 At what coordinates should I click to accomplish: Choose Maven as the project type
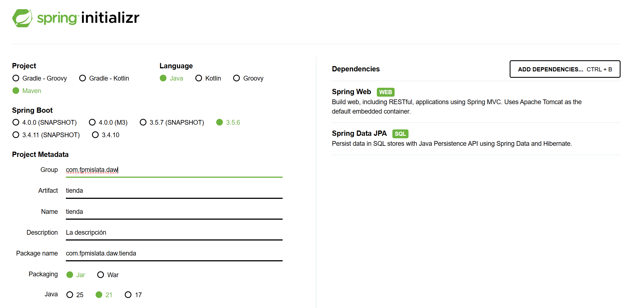click(x=16, y=91)
